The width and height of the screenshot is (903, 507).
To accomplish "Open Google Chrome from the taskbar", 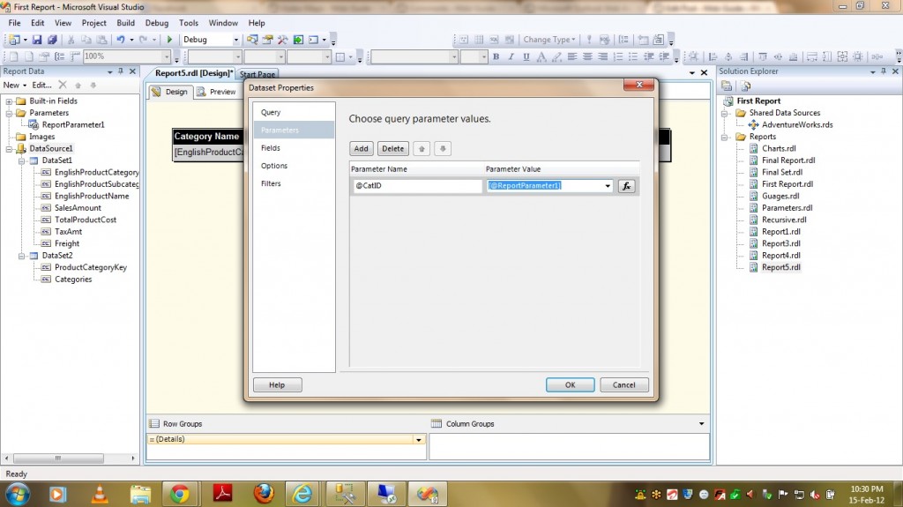I will click(180, 494).
